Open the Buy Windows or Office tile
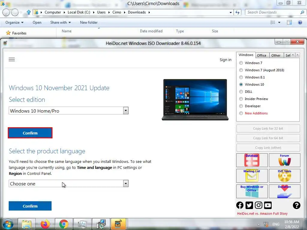 click(x=252, y=191)
